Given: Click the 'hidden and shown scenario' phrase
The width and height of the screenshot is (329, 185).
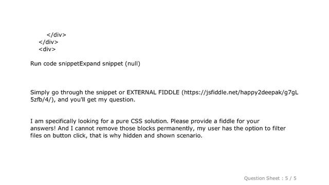Looking at the screenshot, I should (162, 136).
